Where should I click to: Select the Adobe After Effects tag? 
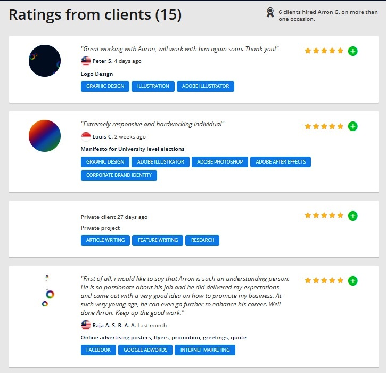coord(281,162)
